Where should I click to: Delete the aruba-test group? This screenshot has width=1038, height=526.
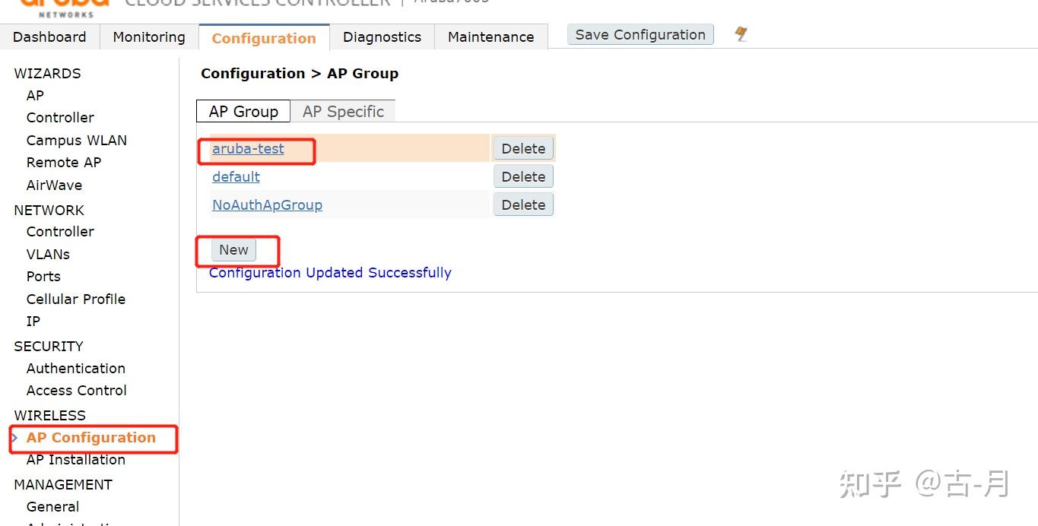(x=523, y=149)
